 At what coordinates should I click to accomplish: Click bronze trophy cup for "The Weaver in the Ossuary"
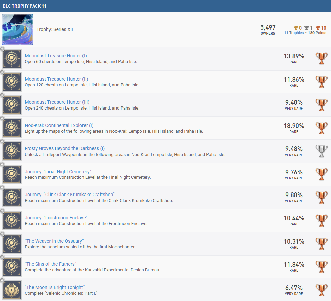pos(321,244)
